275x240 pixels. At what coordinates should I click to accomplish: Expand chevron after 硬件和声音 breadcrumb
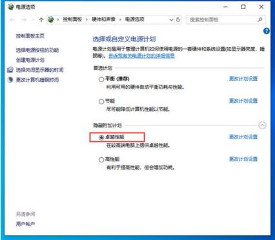pyautogui.click(x=120, y=19)
